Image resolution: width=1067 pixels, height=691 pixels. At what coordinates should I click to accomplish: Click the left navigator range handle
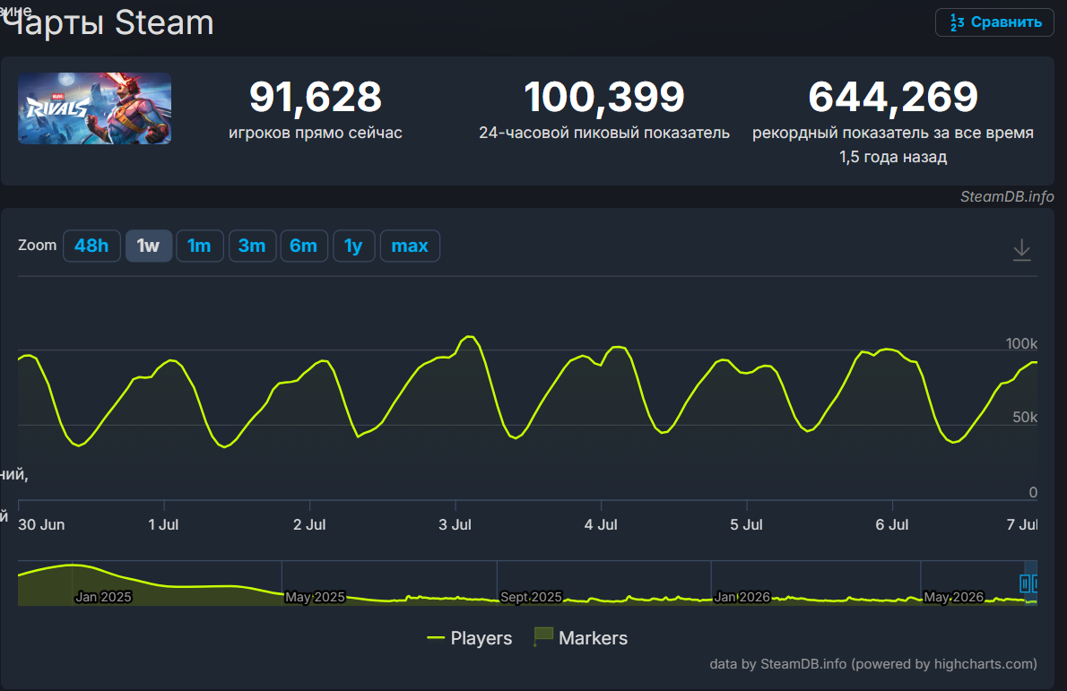click(1025, 583)
